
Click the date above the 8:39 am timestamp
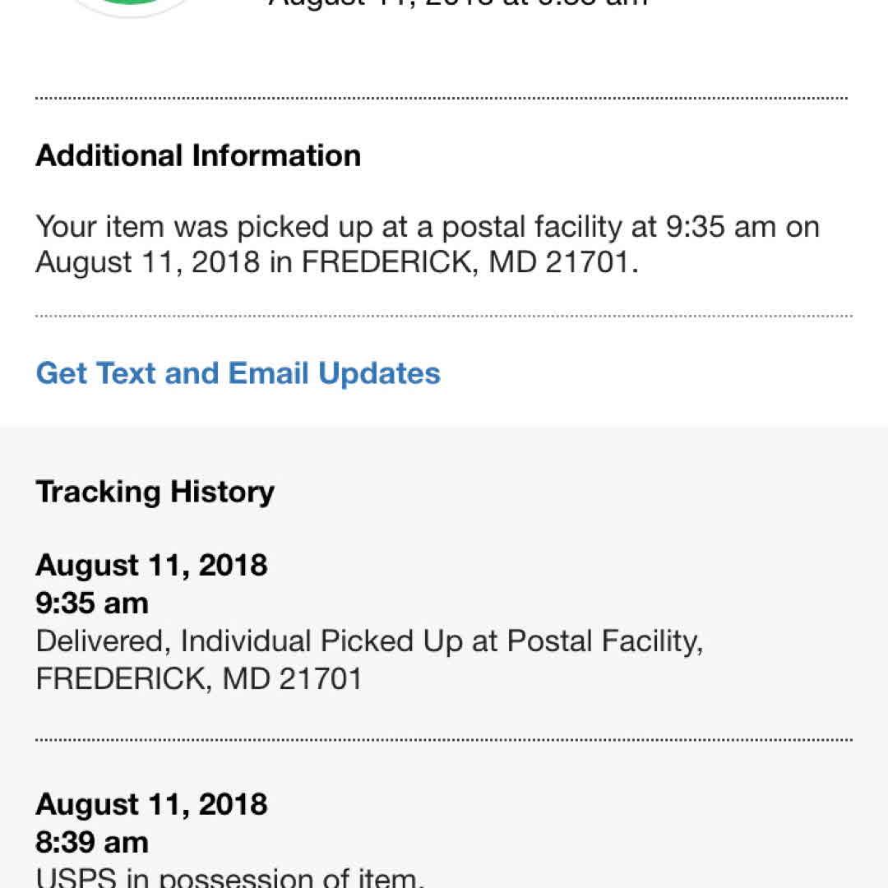coord(151,803)
